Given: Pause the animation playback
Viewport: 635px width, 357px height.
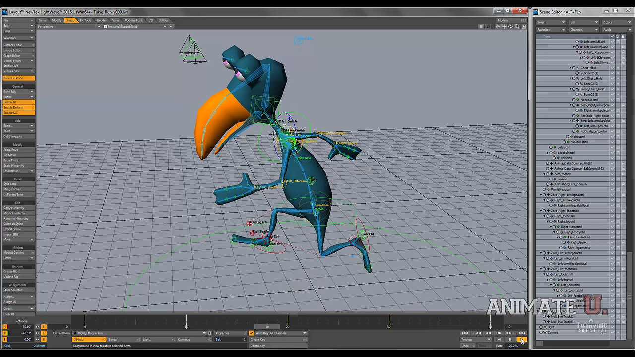Looking at the screenshot, I should (510, 340).
